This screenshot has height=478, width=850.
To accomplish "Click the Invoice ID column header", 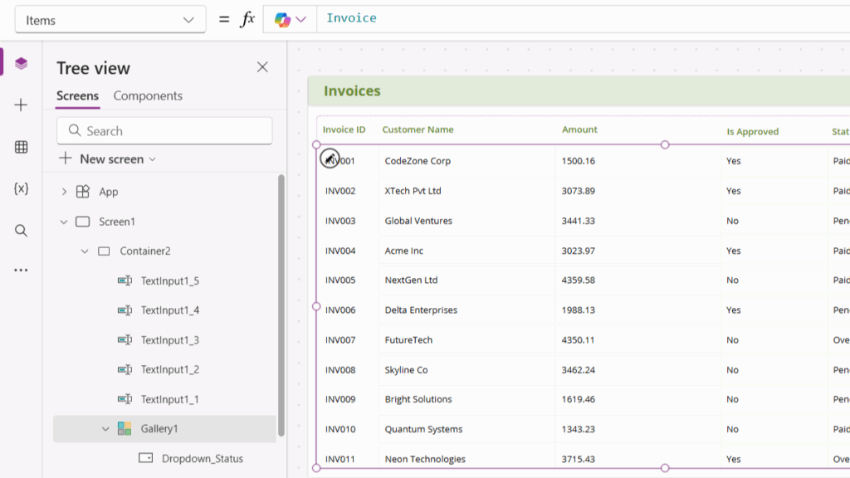I will click(x=344, y=129).
